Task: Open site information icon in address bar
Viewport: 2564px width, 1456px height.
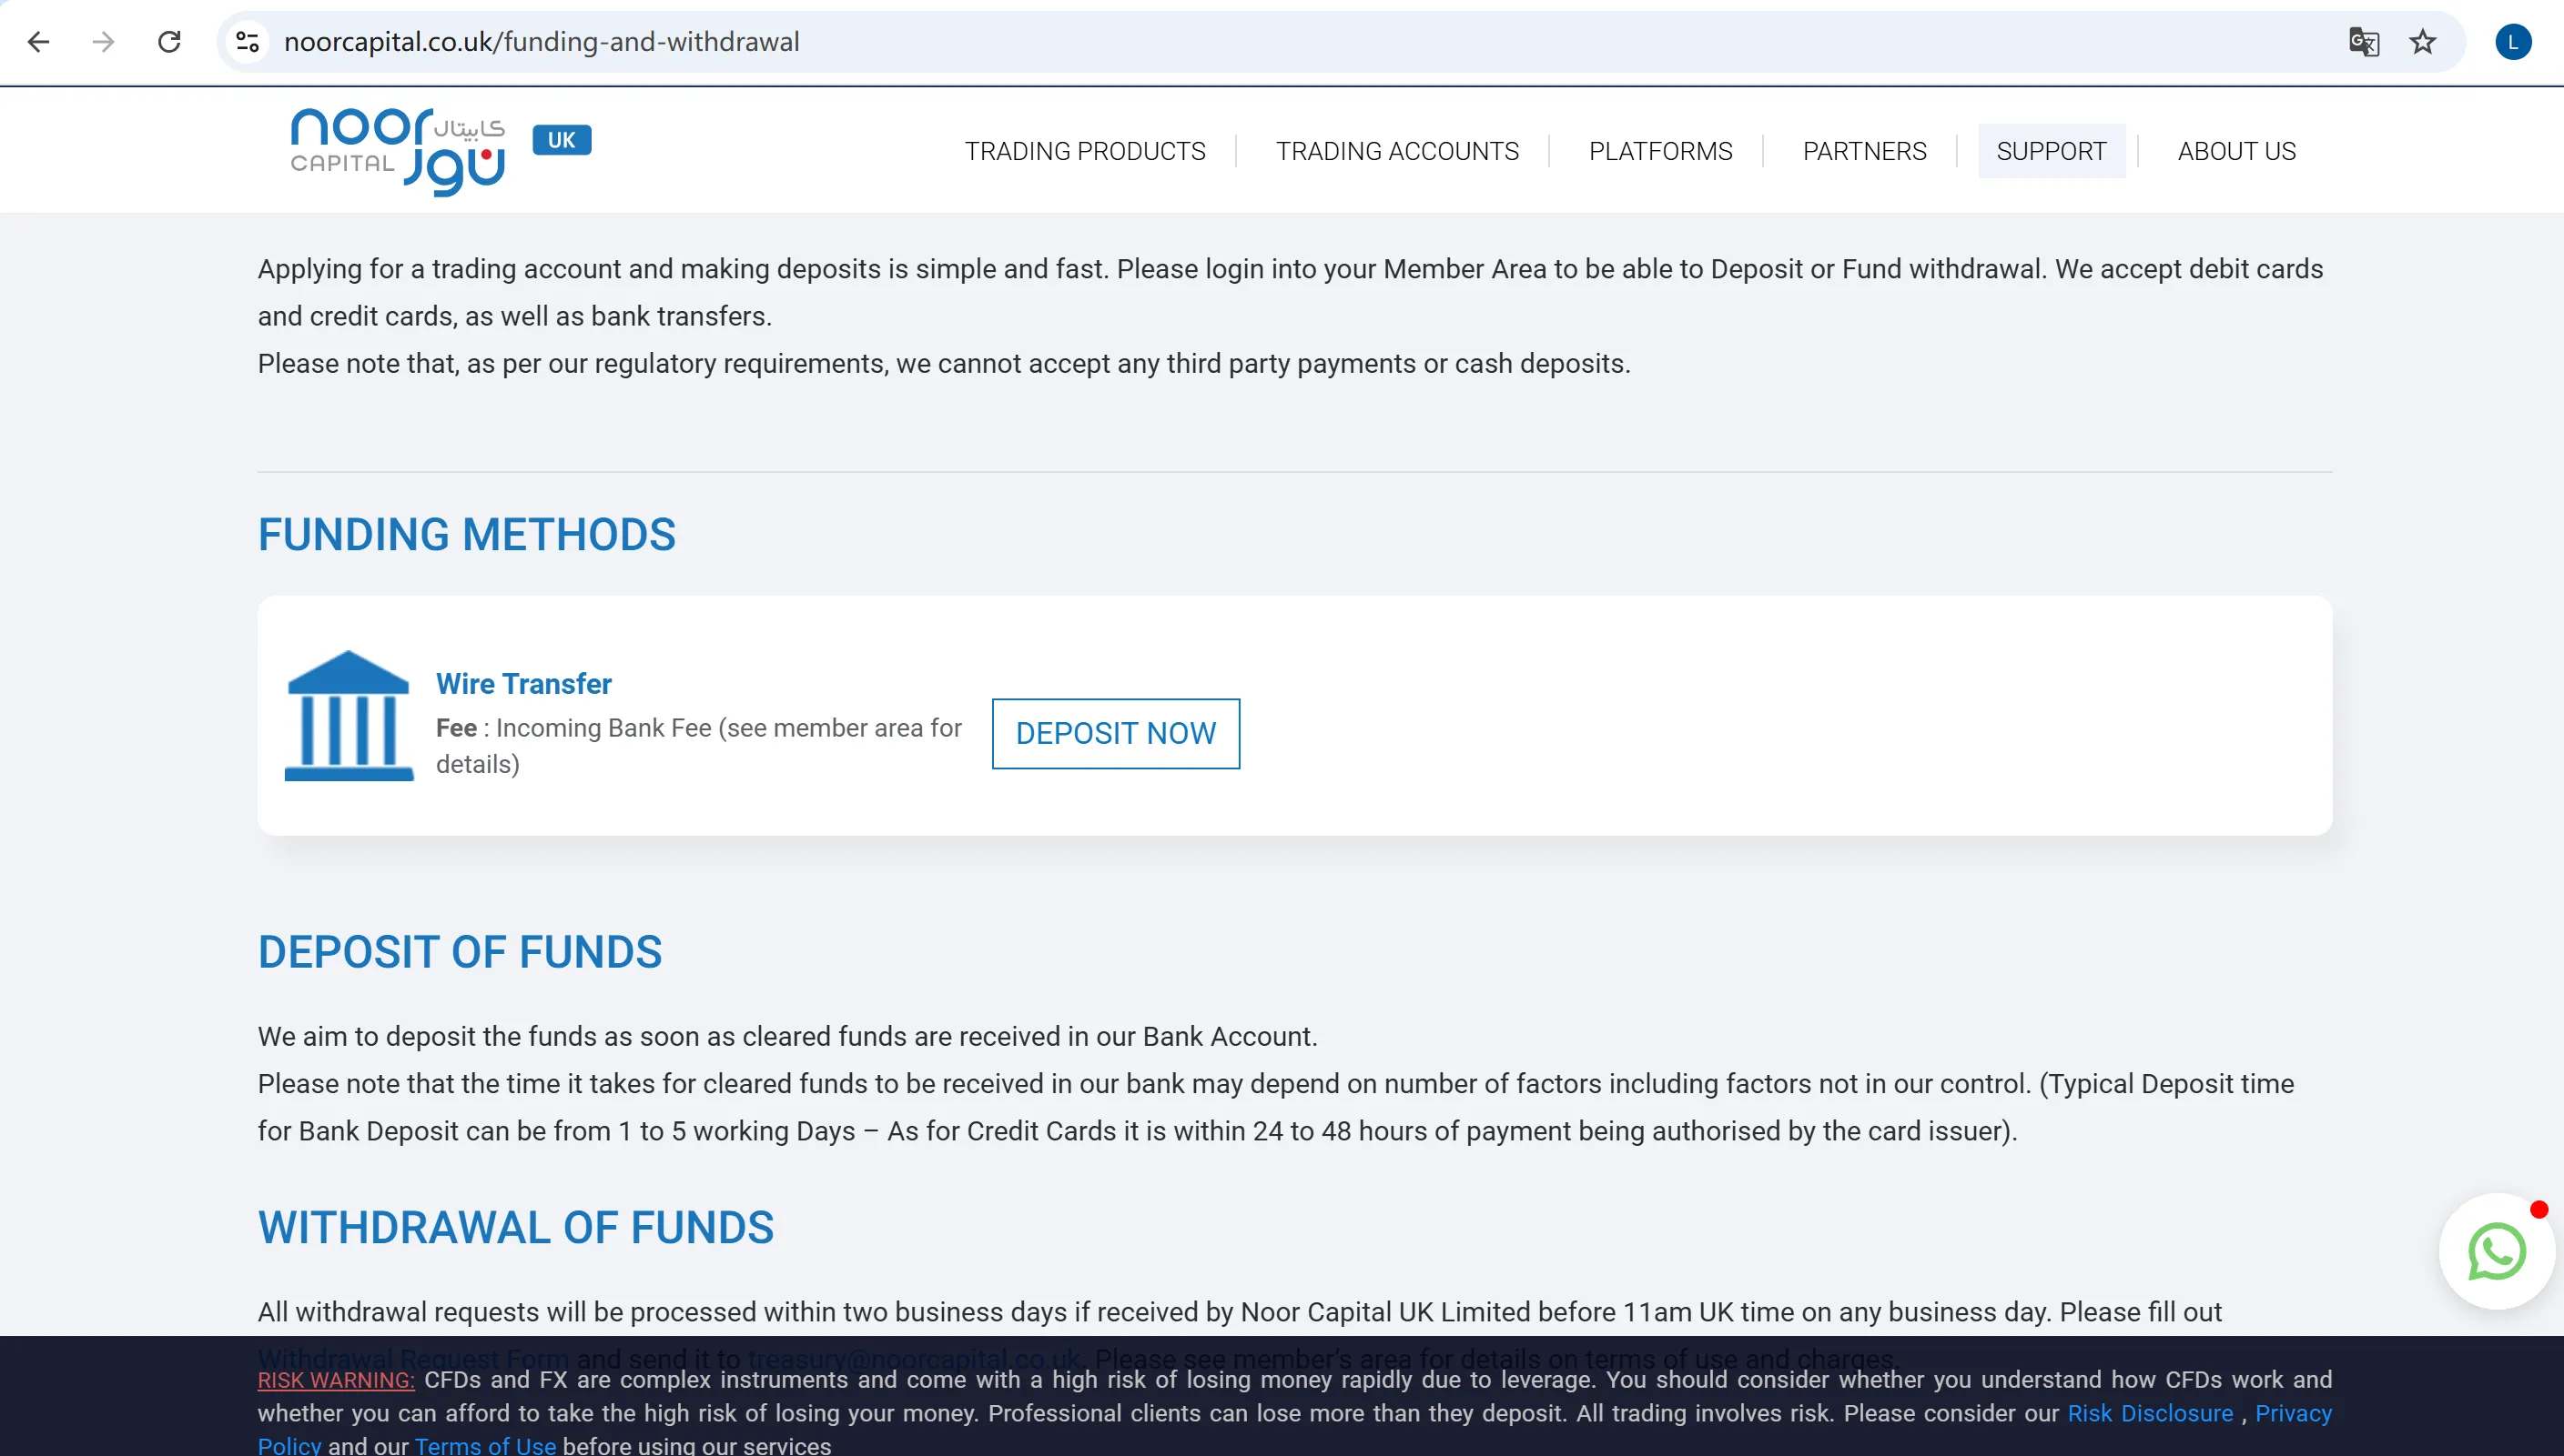Action: coord(248,42)
